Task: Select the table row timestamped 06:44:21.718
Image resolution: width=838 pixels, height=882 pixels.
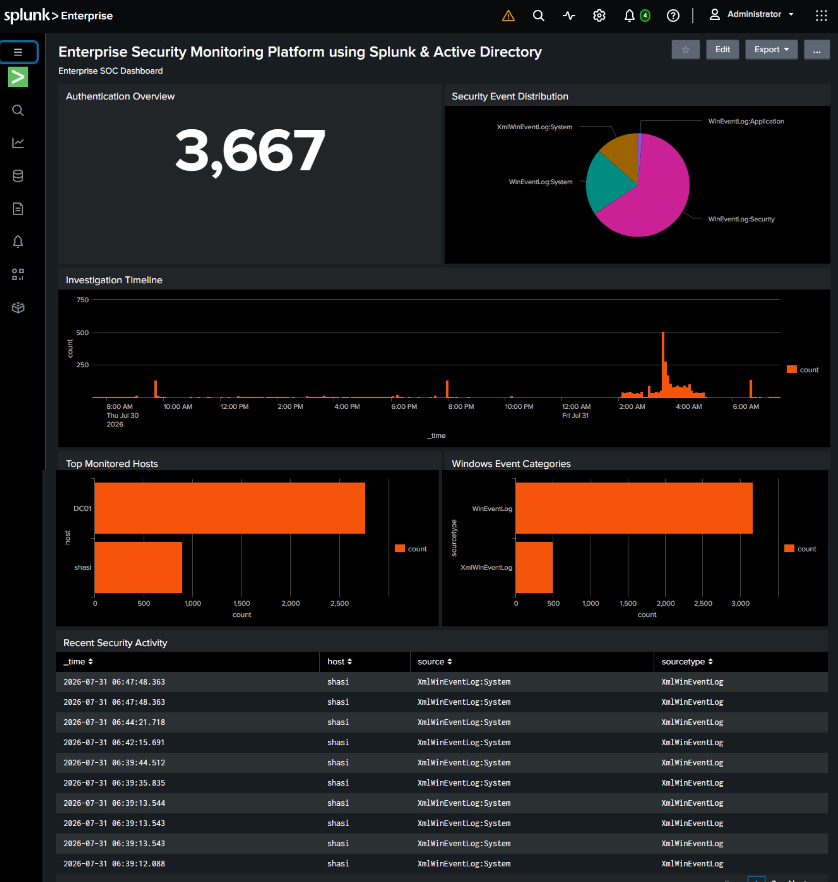Action: (x=441, y=722)
